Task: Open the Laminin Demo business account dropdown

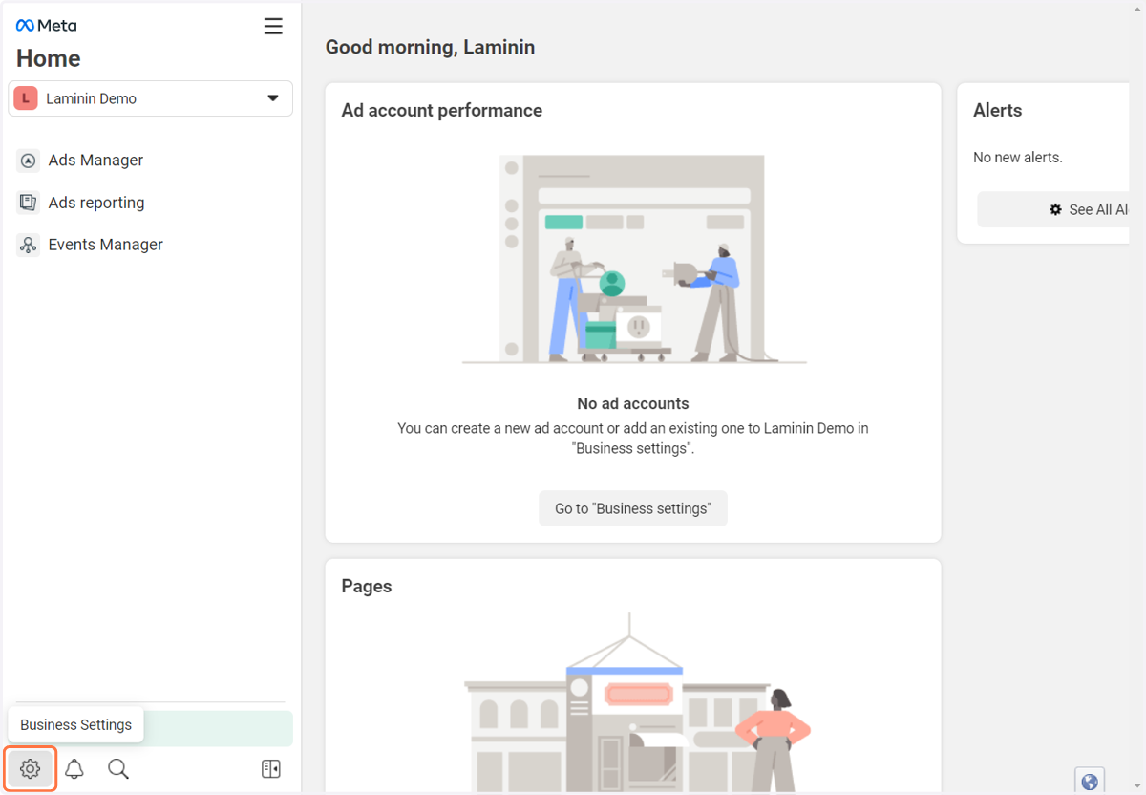Action: (151, 98)
